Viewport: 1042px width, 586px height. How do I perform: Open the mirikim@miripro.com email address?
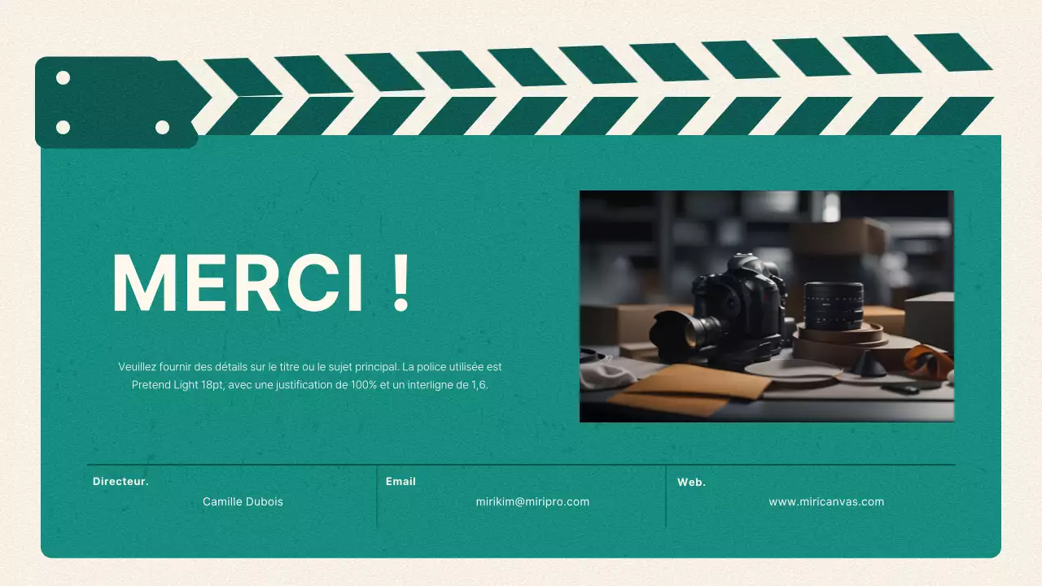point(533,501)
